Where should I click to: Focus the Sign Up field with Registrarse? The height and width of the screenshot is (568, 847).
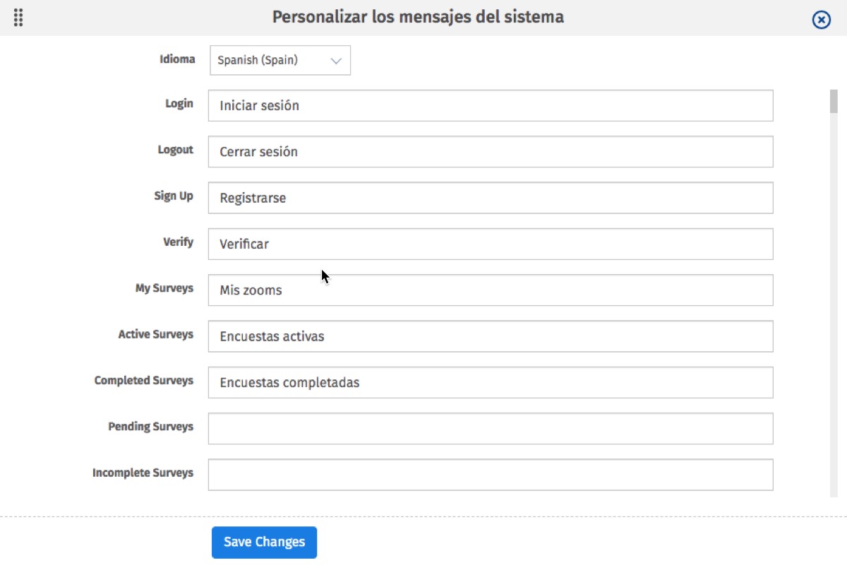click(490, 198)
